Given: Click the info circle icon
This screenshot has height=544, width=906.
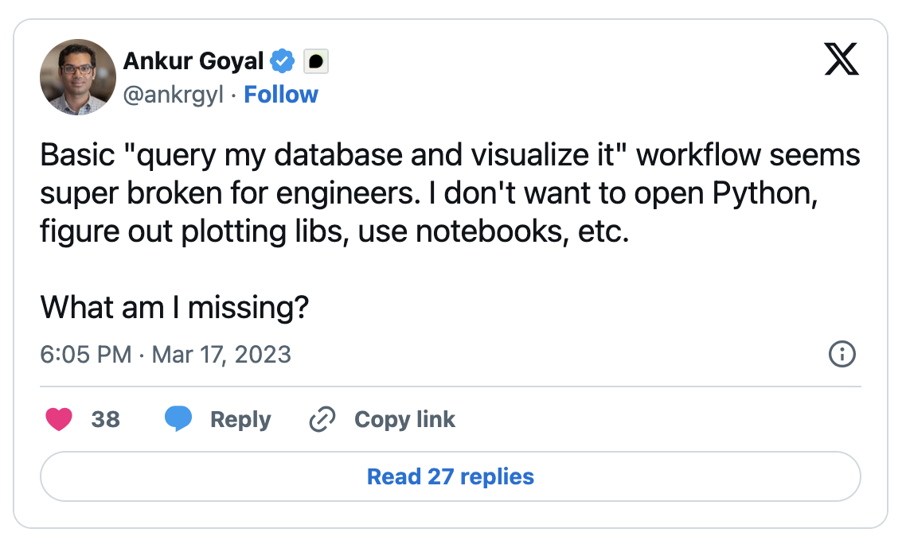Looking at the screenshot, I should click(842, 354).
